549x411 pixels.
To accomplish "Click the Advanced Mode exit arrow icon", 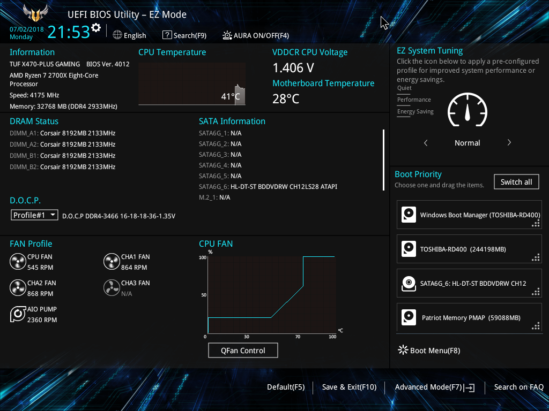I will click(469, 387).
